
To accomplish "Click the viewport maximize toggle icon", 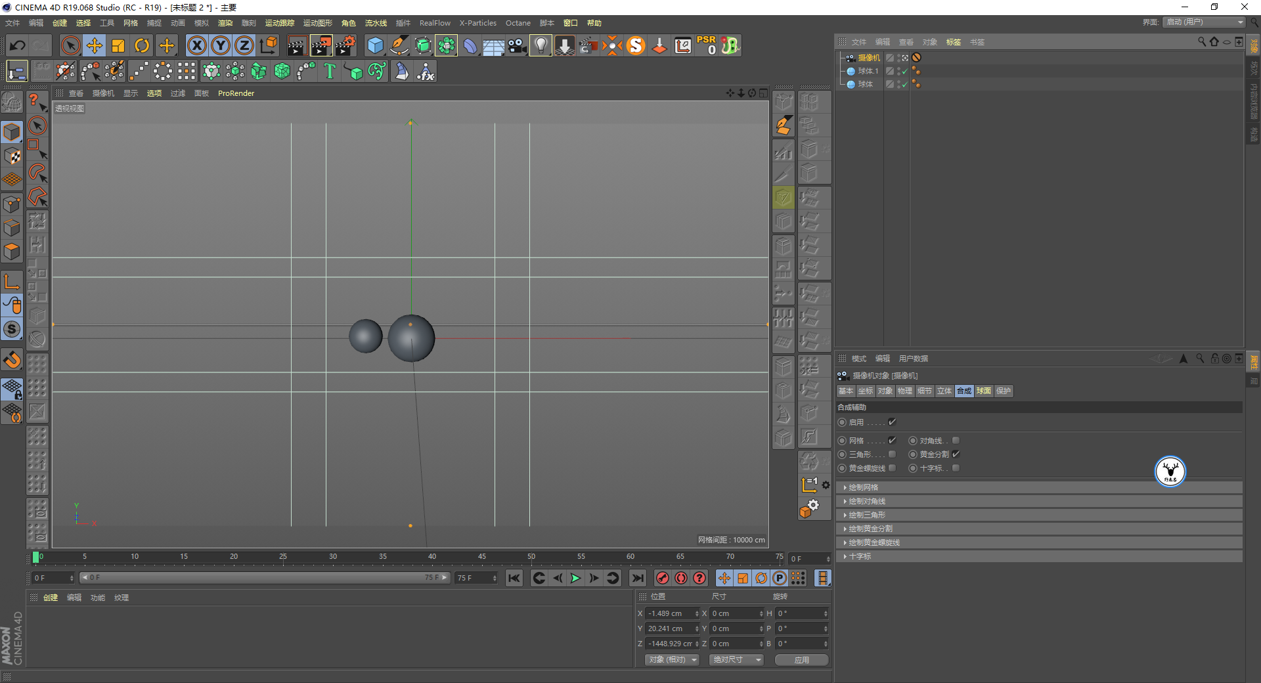I will (763, 93).
